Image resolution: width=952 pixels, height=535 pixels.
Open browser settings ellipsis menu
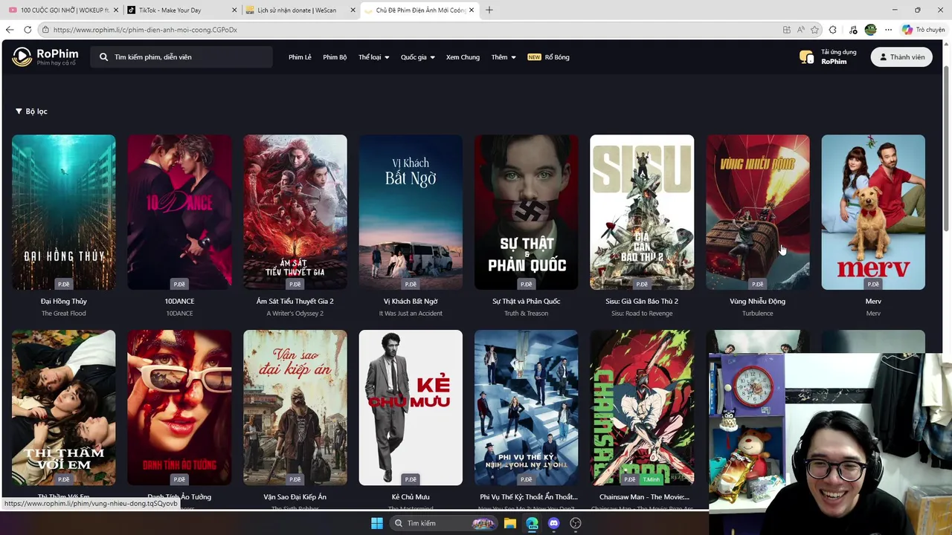click(888, 30)
